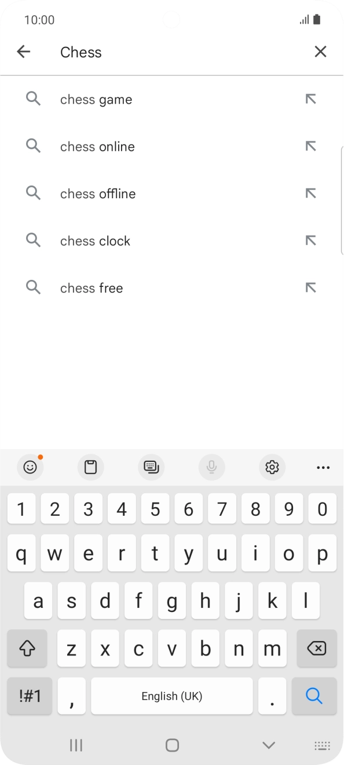This screenshot has width=344, height=765.
Task: Insert 'chess free' suggestion with its arrow
Action: pyautogui.click(x=311, y=287)
